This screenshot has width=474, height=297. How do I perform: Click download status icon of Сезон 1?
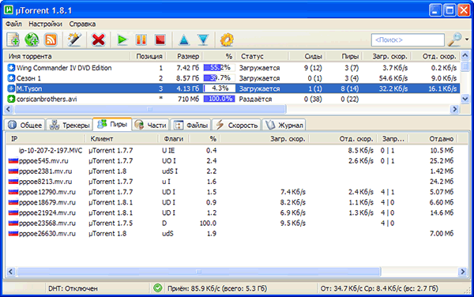click(x=11, y=78)
